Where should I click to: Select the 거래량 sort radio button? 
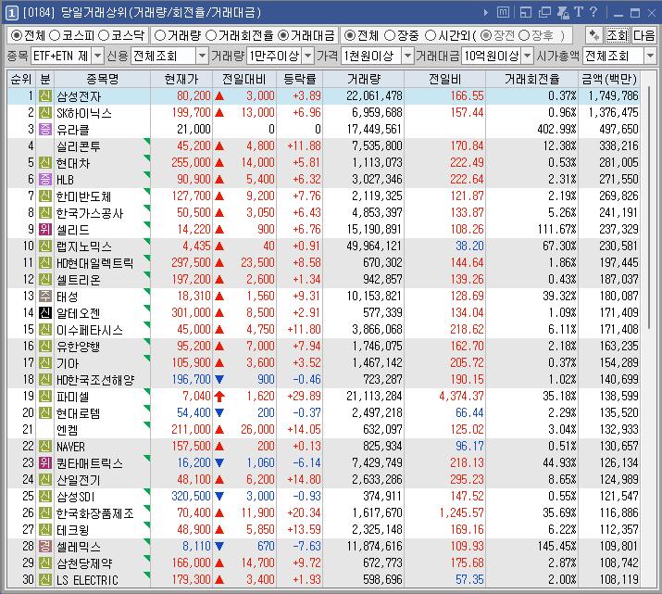click(x=160, y=35)
